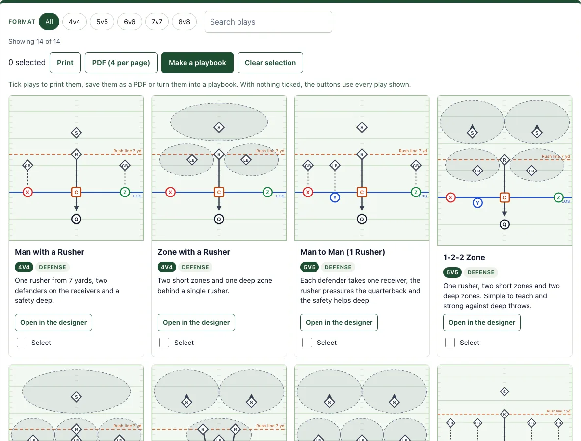Click center C square in Zone with a Rusher

(219, 192)
